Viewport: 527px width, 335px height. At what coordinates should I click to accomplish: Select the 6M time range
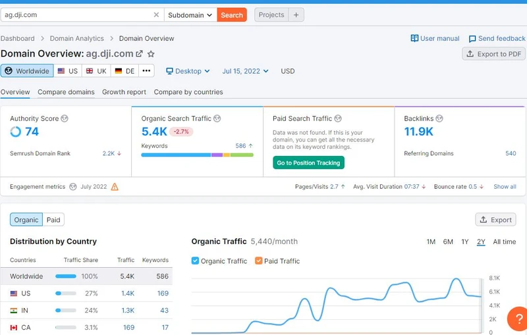click(x=448, y=242)
